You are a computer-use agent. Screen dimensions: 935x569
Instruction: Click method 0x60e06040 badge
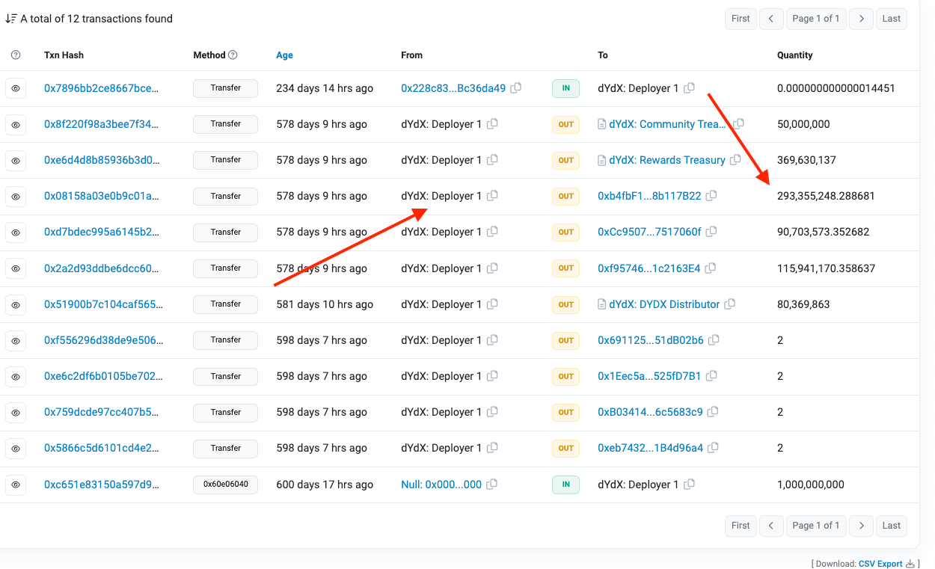pos(225,485)
